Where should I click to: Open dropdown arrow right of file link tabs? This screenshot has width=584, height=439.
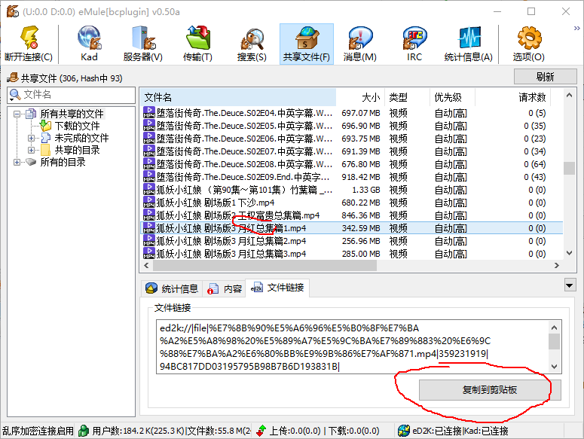coord(570,285)
